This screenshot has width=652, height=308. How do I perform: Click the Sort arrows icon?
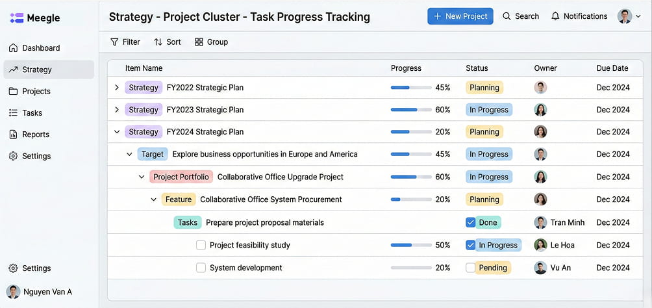point(158,42)
